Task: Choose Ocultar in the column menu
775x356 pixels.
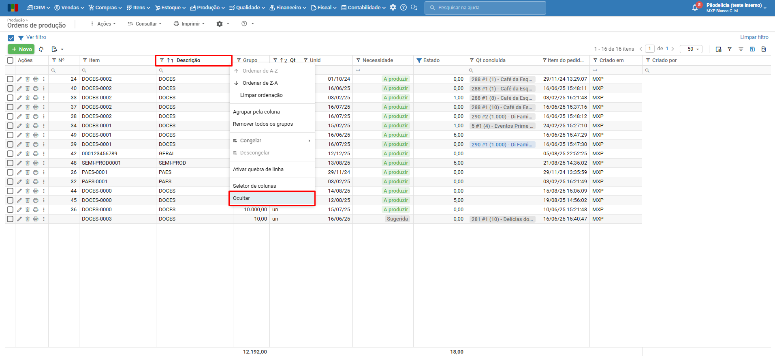Action: coord(272,198)
